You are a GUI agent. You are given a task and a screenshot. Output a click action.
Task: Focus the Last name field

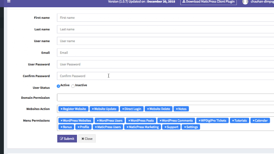coord(165,30)
